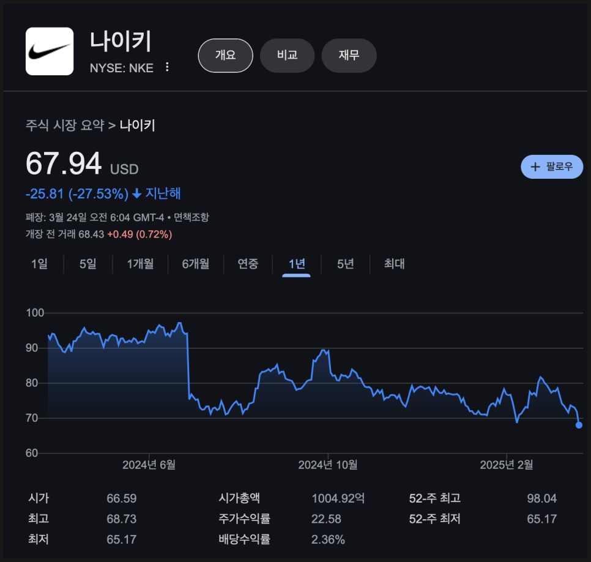Click the 나이키 company title

(x=121, y=42)
